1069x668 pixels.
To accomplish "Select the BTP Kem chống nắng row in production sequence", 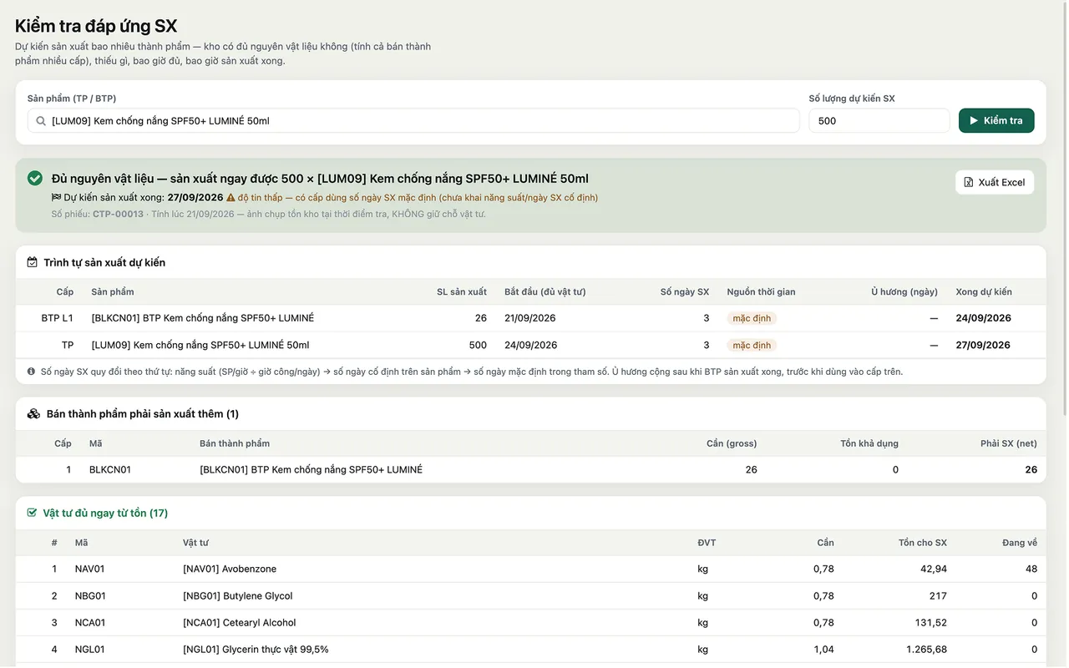I will point(530,318).
